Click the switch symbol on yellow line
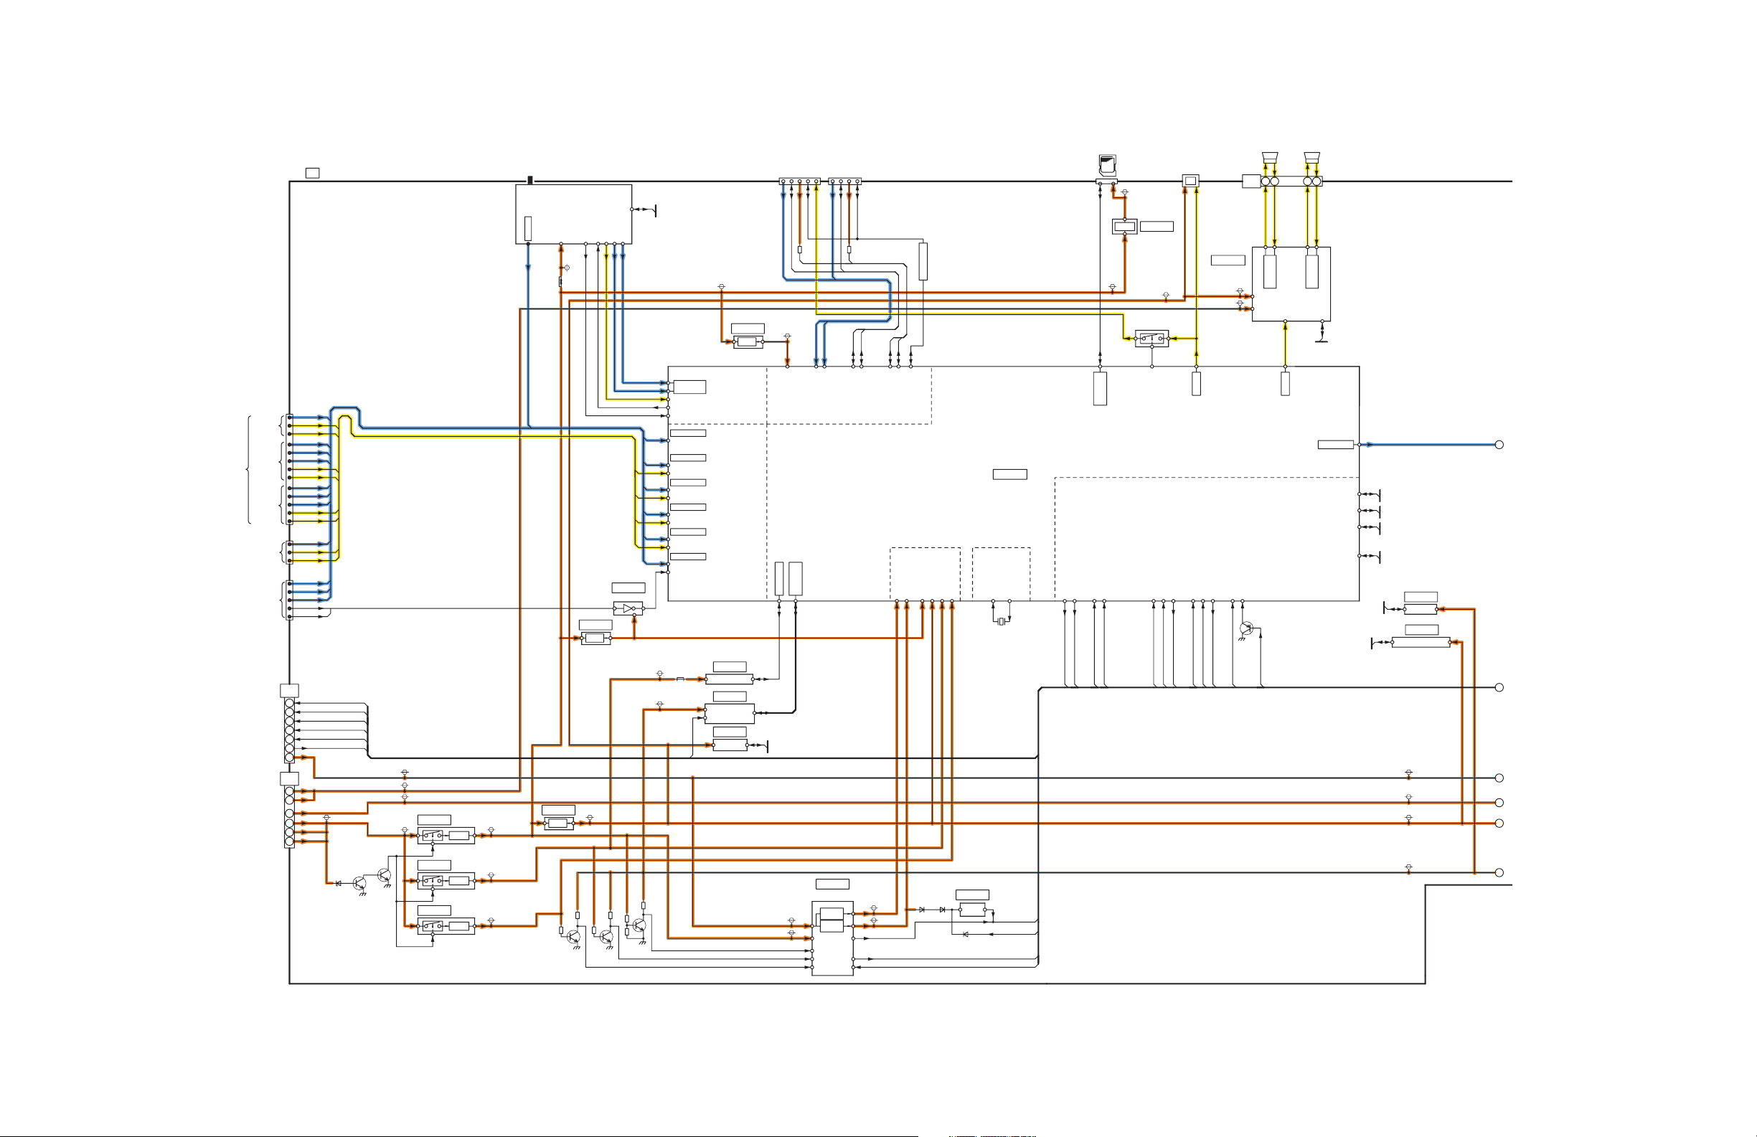Screen dimensions: 1757x1137 (x=1151, y=338)
